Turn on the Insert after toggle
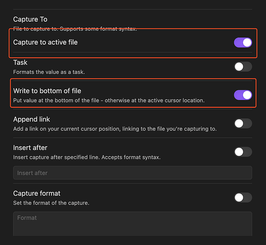 pyautogui.click(x=243, y=152)
